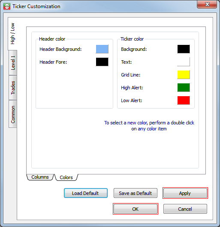Viewport: 220px width, 227px height.
Task: Click the Load Default button
Action: coord(86,193)
